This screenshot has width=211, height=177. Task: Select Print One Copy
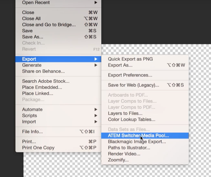click(x=58, y=148)
